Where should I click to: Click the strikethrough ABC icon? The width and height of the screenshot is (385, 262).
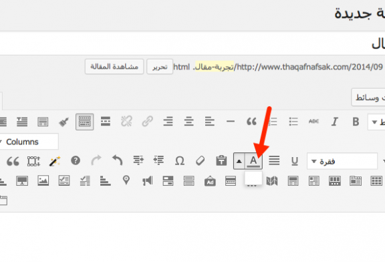[x=313, y=121]
